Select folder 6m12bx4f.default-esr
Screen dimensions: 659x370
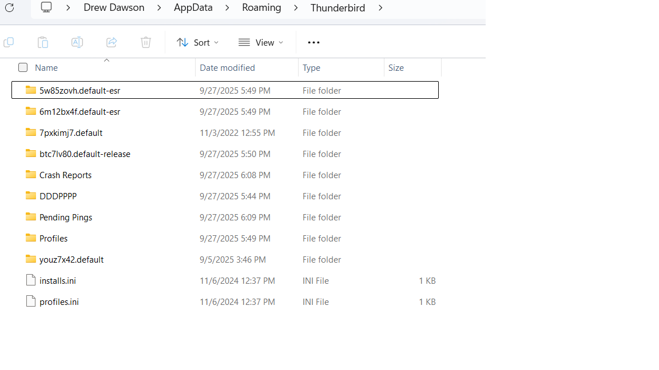pos(225,111)
